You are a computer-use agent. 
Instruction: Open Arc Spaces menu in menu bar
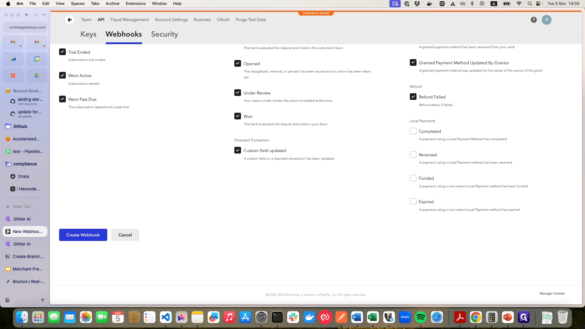(x=78, y=4)
